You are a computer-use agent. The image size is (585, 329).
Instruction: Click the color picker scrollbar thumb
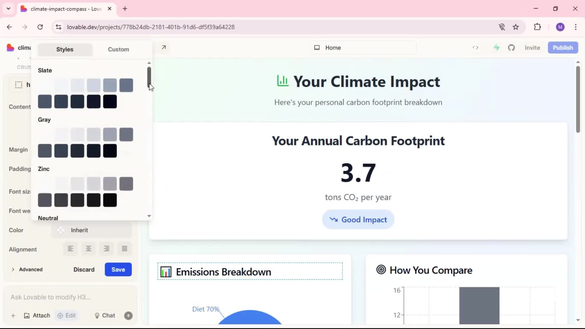149,77
